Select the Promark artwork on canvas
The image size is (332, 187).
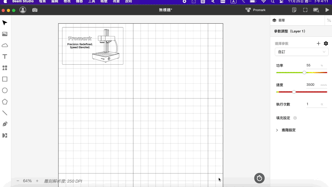[x=93, y=46]
